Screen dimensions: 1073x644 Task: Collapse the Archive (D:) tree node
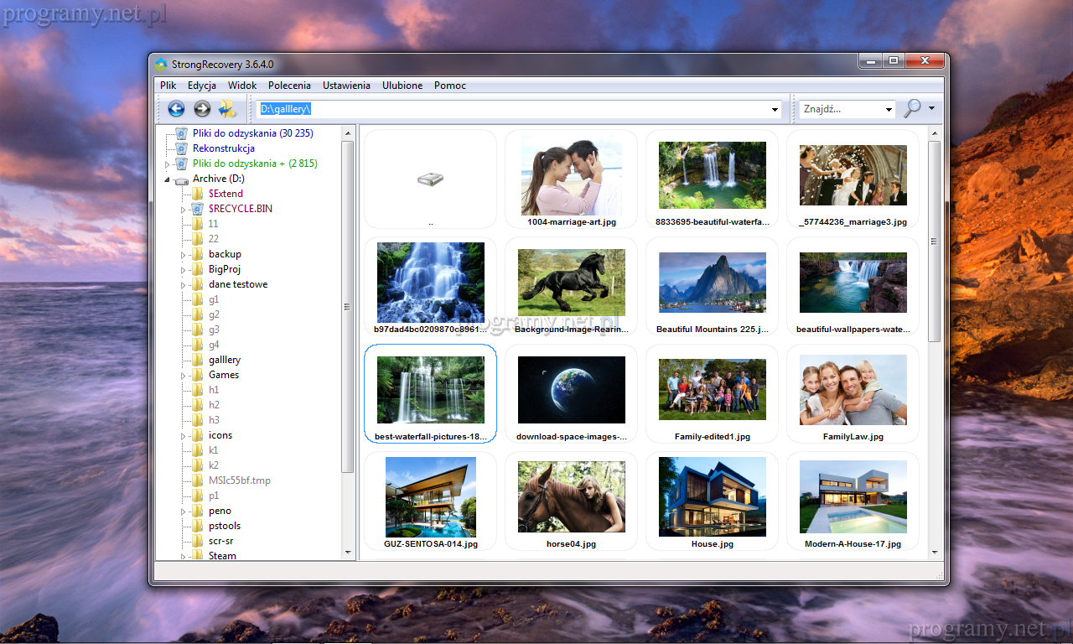(167, 179)
